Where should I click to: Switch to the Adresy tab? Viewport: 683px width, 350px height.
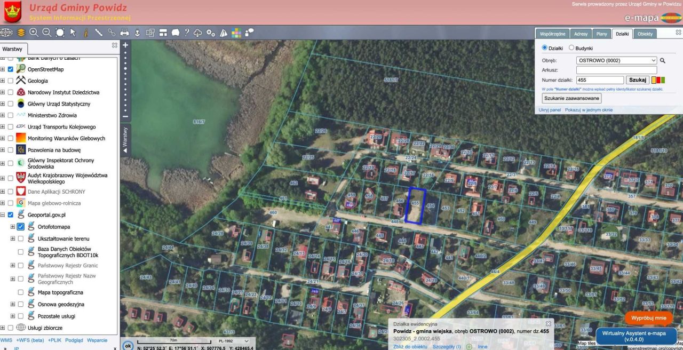pos(581,34)
